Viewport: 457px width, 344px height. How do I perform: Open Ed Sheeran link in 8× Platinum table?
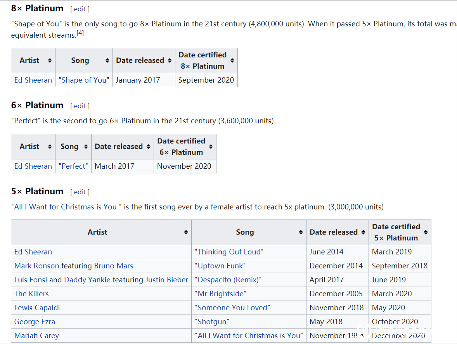[x=33, y=80]
